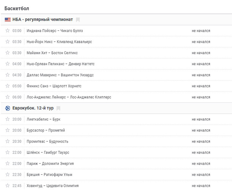Open match Шлёнск – Гамбург Тауэрс
The width and height of the screenshot is (232, 191).
pos(48,152)
